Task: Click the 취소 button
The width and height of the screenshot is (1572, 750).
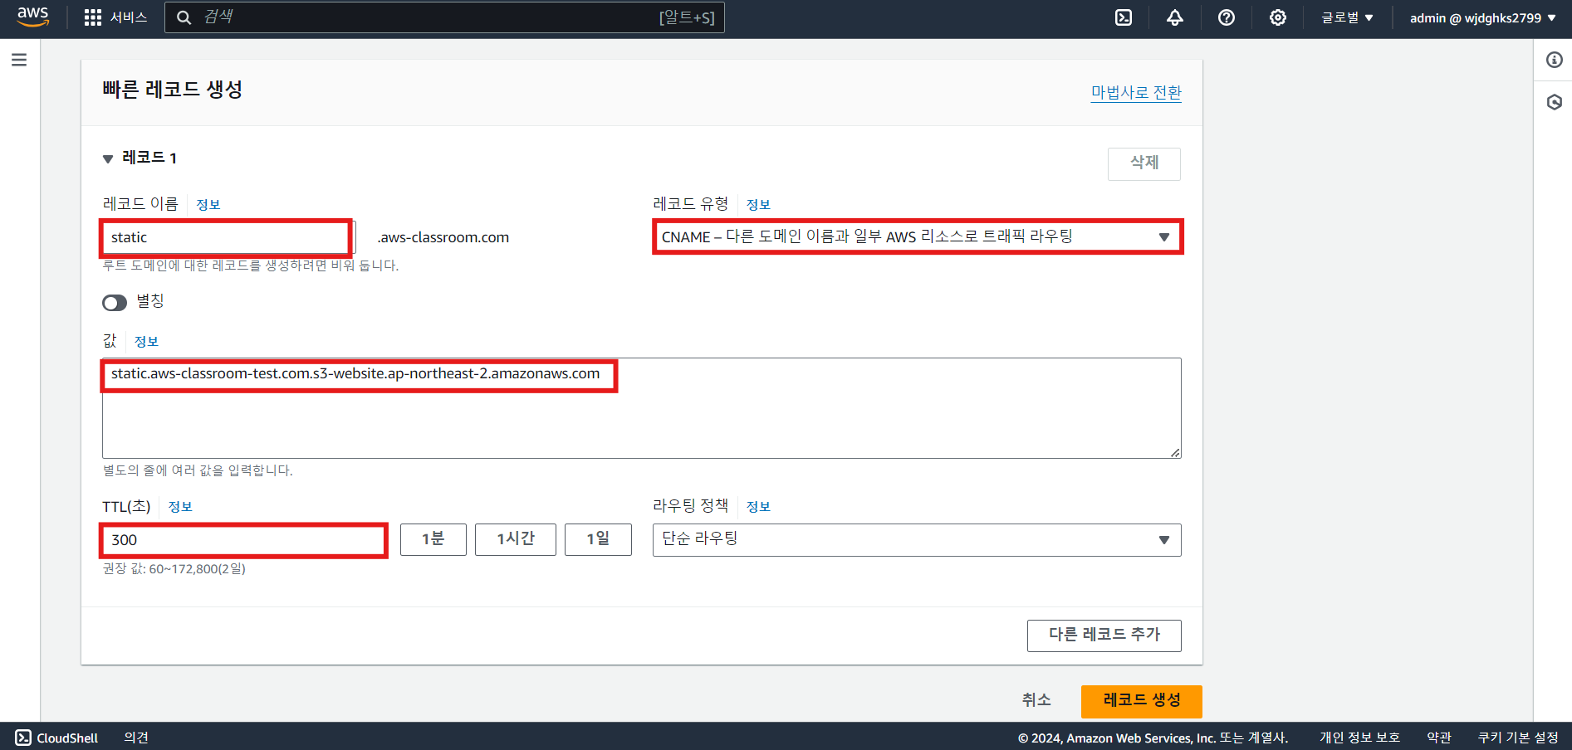Action: 1036,700
